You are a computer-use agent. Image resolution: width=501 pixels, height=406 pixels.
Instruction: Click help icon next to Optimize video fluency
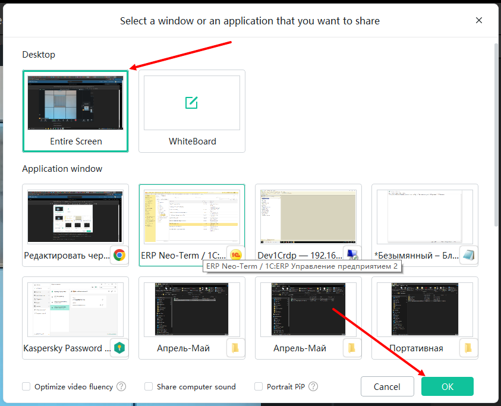pos(121,386)
